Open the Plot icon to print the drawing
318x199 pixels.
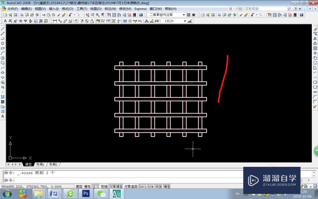[21, 14]
